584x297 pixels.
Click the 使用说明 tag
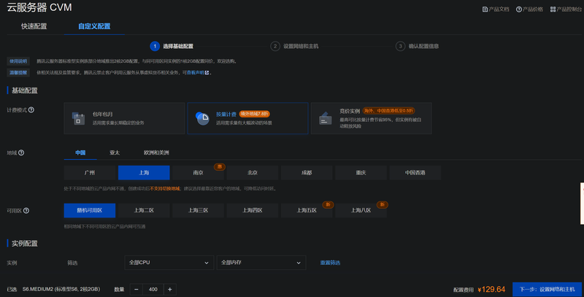click(x=18, y=61)
